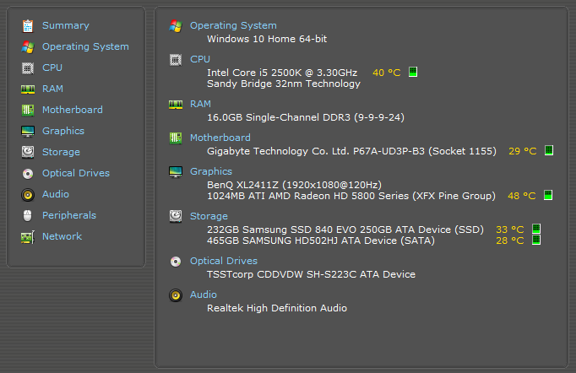Click the motherboard 29 °C temperature indicator

549,150
